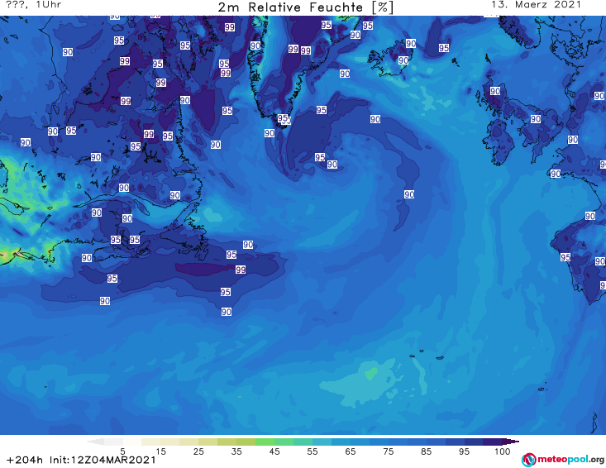Click the pale gray arrow tip of colorbar

pyautogui.click(x=95, y=442)
